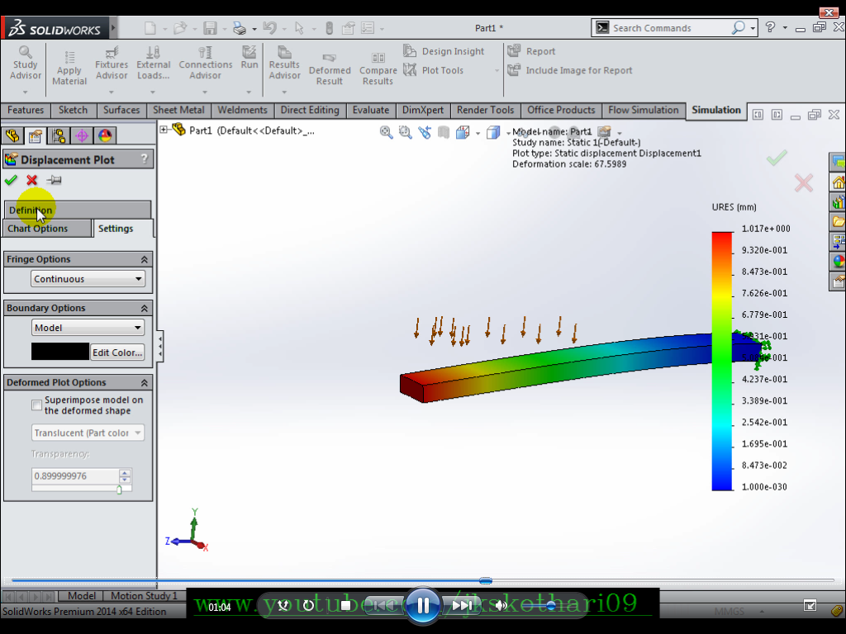This screenshot has width=846, height=634.
Task: Confirm the Displacement Plot with green checkmark
Action: coord(11,180)
